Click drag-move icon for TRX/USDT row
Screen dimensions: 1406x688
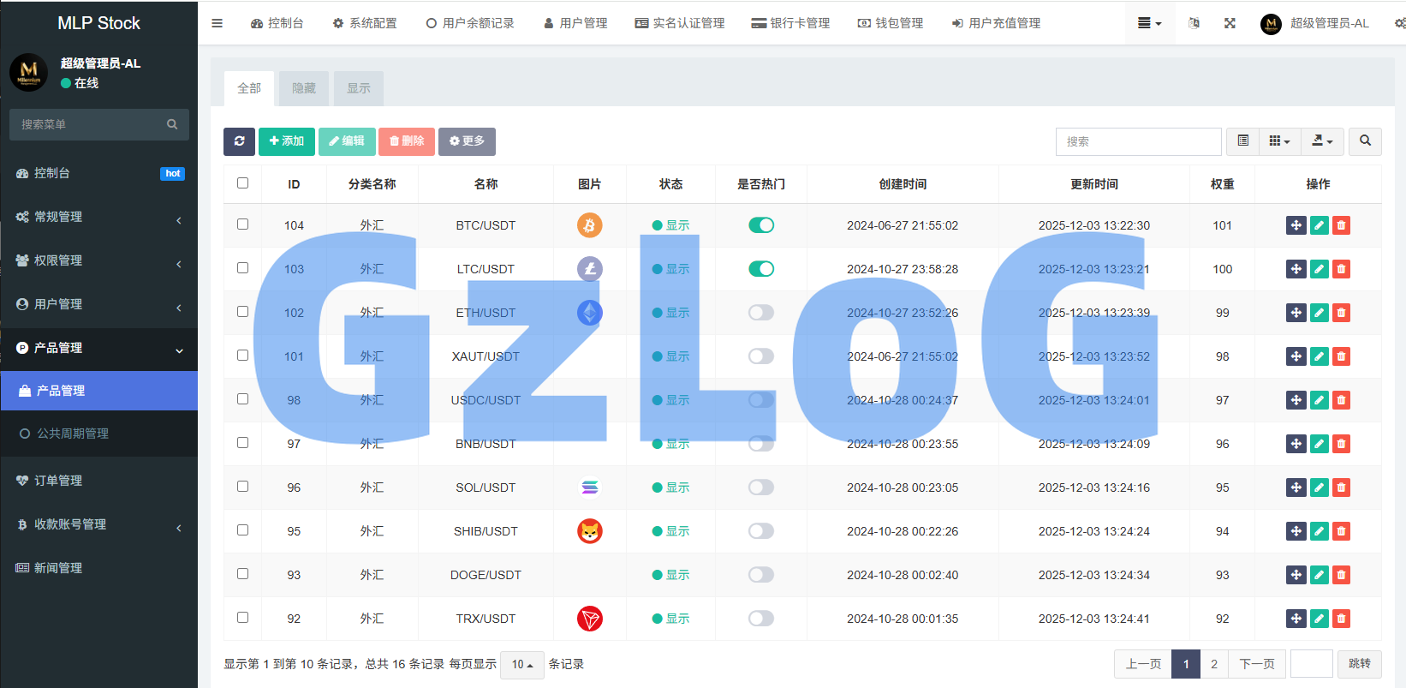point(1296,619)
